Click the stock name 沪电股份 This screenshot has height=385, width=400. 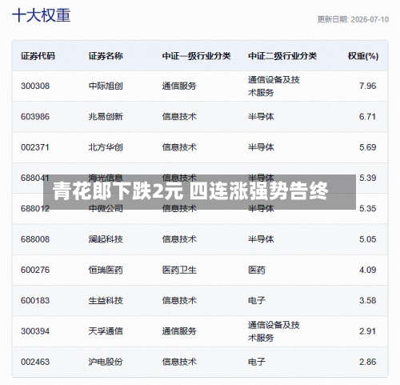pos(106,362)
